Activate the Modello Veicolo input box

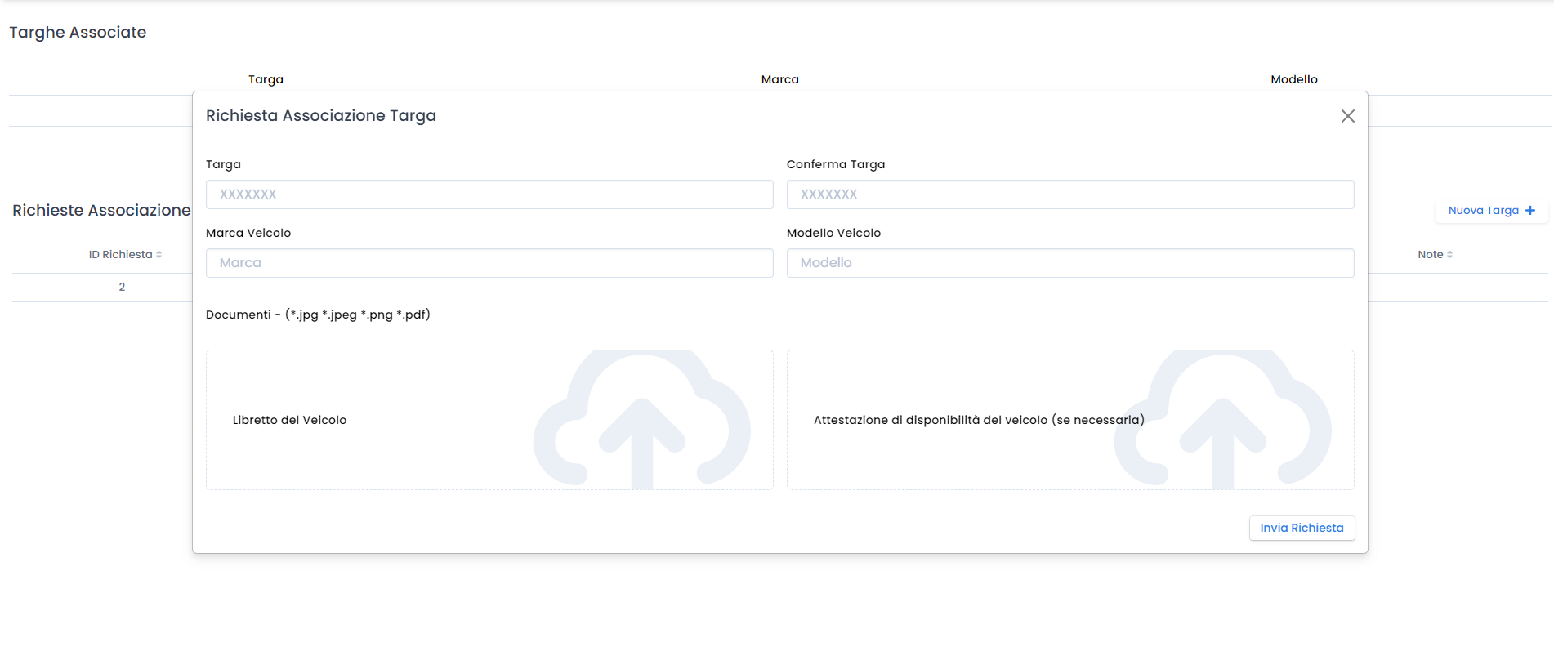coord(1069,263)
